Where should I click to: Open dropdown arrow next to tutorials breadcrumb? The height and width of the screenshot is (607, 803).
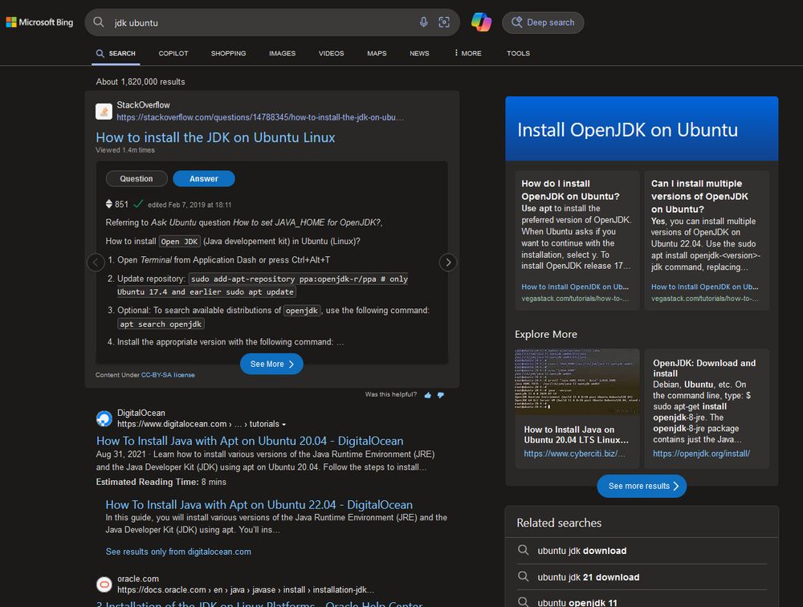pos(283,425)
